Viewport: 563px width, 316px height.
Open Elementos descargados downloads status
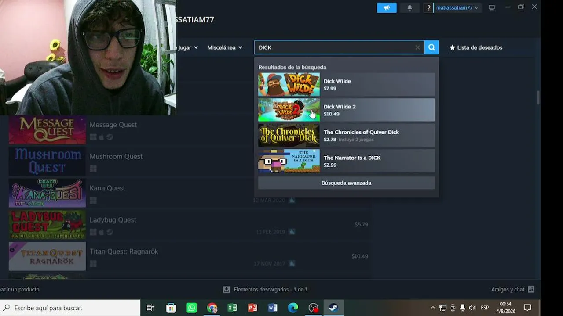click(x=266, y=289)
